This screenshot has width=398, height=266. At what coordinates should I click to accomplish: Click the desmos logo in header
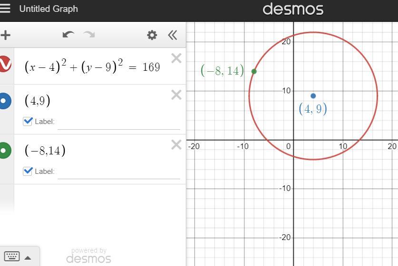pos(293,9)
